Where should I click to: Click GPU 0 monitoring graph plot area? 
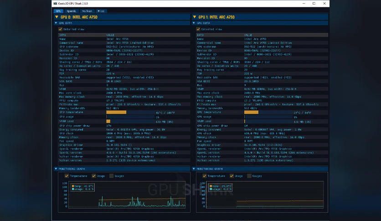click(x=127, y=195)
